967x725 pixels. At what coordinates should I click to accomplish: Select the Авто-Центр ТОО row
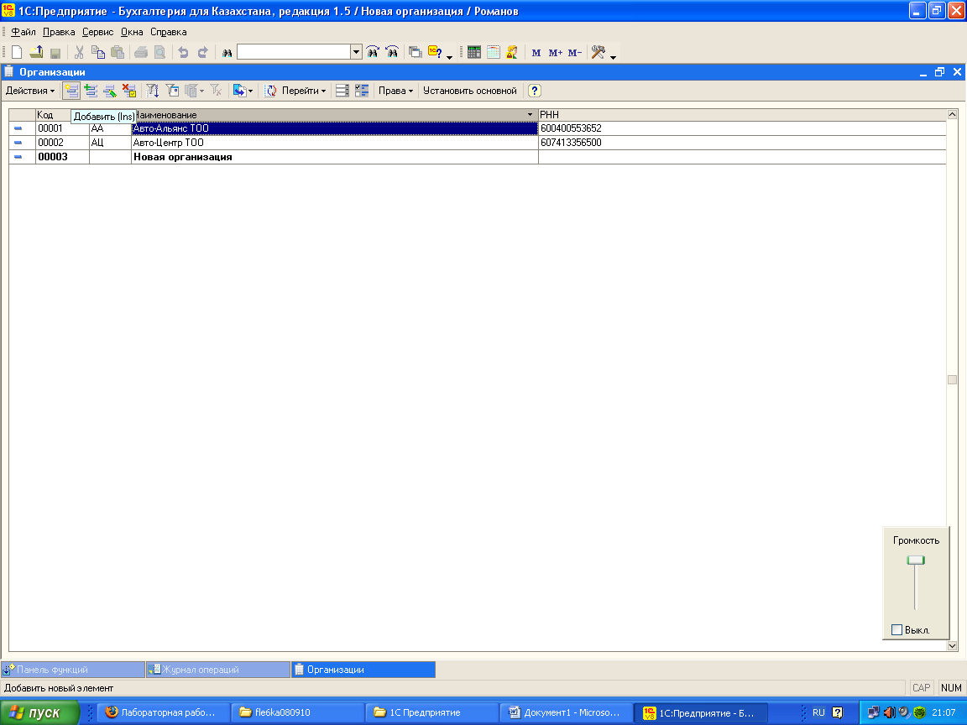pyautogui.click(x=478, y=143)
